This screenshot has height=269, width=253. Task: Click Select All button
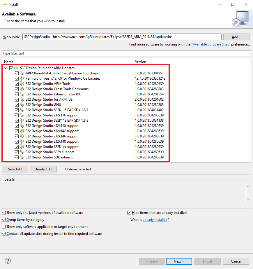(x=15, y=169)
